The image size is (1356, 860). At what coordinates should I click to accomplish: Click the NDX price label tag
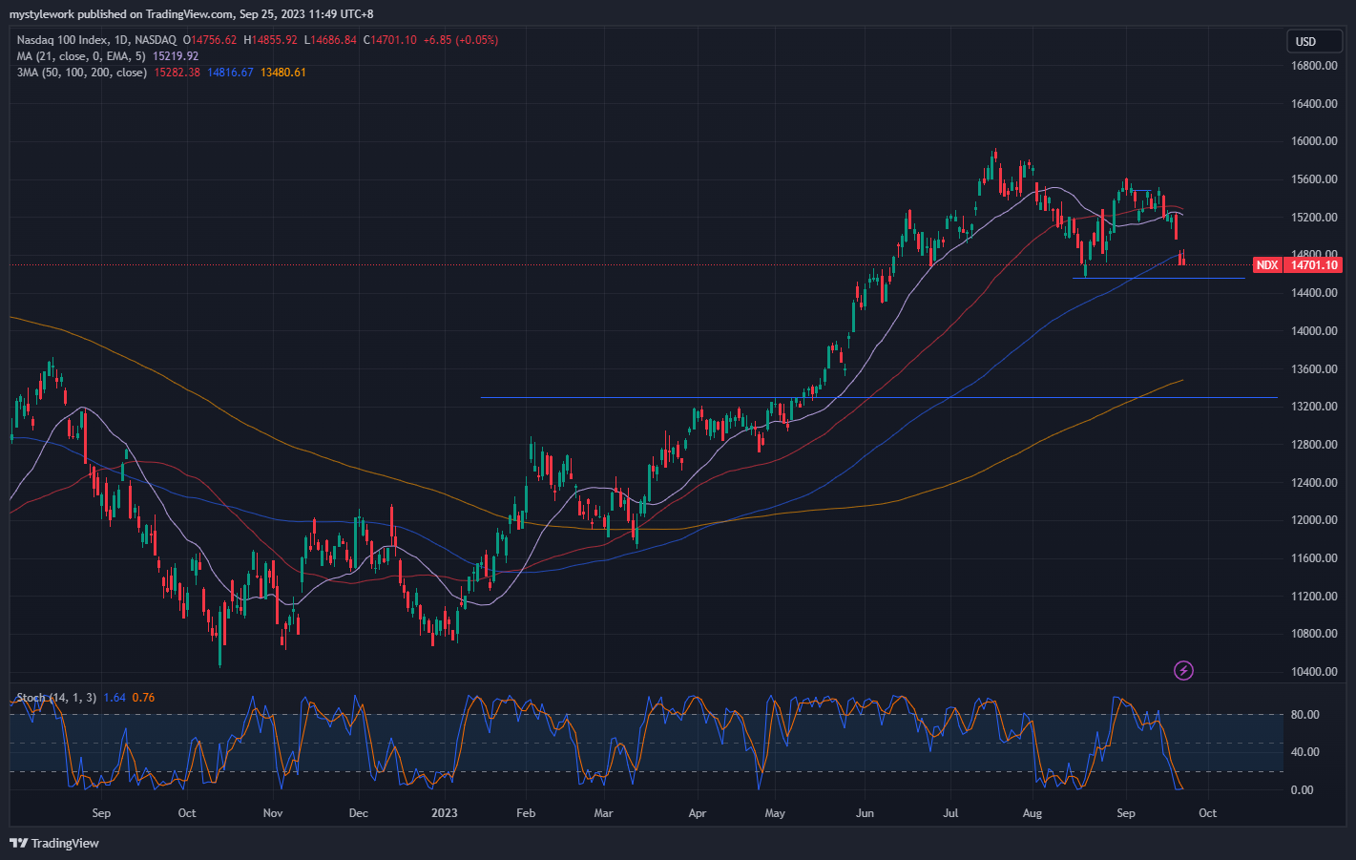click(1266, 265)
